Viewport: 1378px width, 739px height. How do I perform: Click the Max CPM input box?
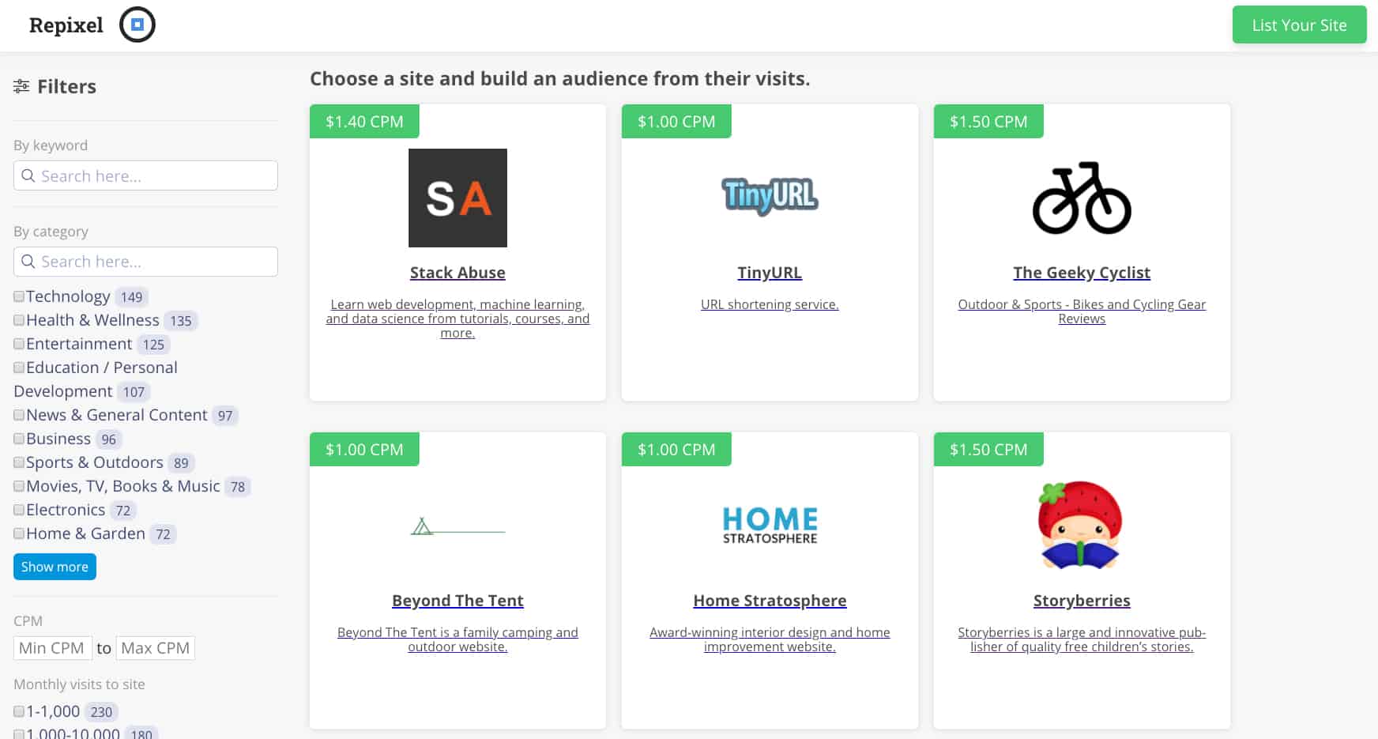(155, 648)
